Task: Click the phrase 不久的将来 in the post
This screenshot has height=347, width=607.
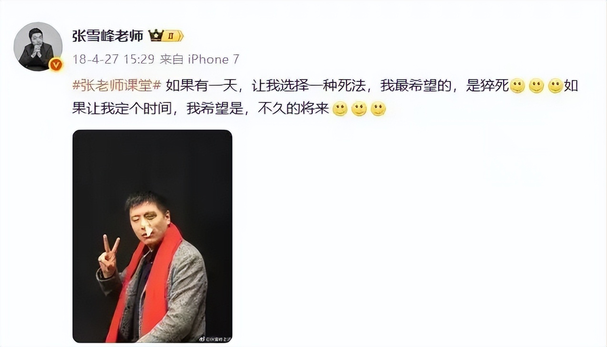Action: (293, 109)
